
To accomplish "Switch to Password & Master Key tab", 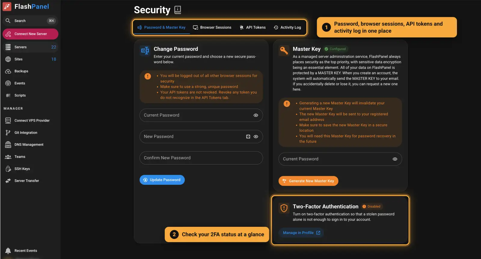I will coord(161,27).
